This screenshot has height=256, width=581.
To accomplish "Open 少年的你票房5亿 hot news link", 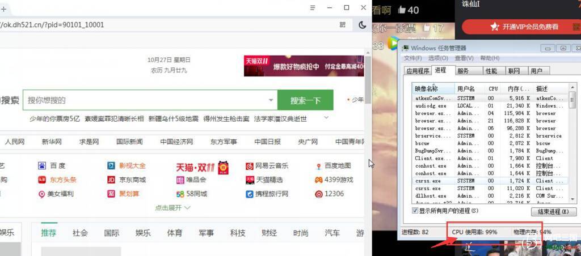I will click(55, 119).
